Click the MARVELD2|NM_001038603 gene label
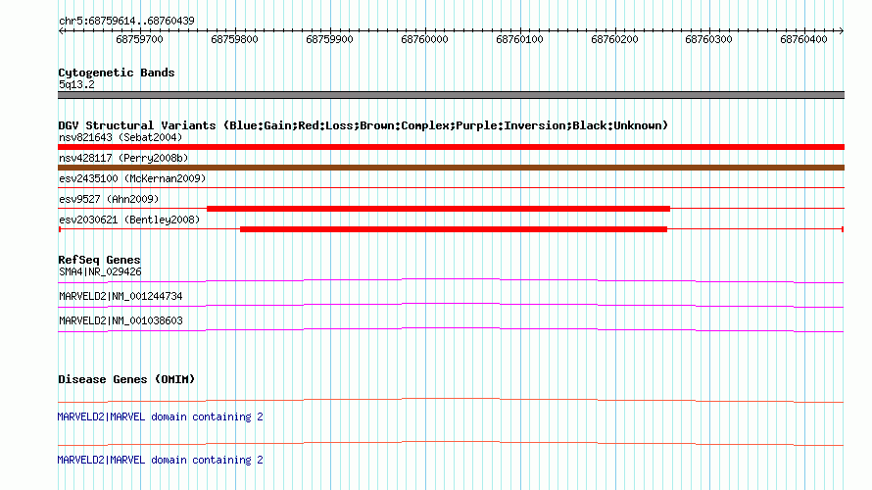 tap(121, 320)
